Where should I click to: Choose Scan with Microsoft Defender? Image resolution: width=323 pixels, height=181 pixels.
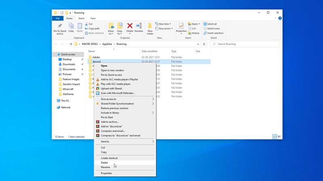coord(118,93)
